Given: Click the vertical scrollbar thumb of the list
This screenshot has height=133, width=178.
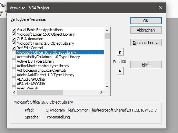Looking at the screenshot, I should 107,36.
